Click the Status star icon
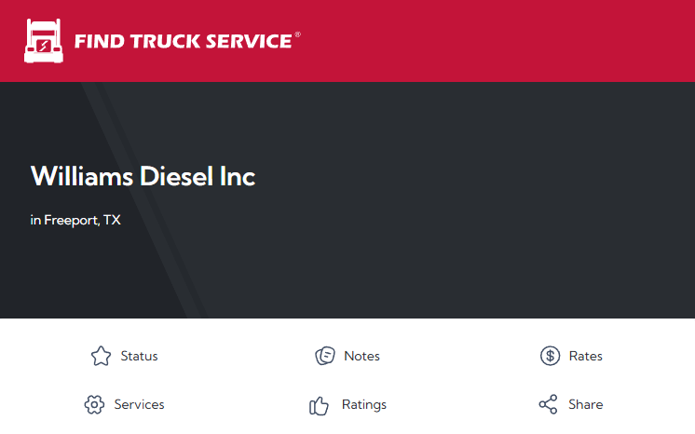 point(101,356)
